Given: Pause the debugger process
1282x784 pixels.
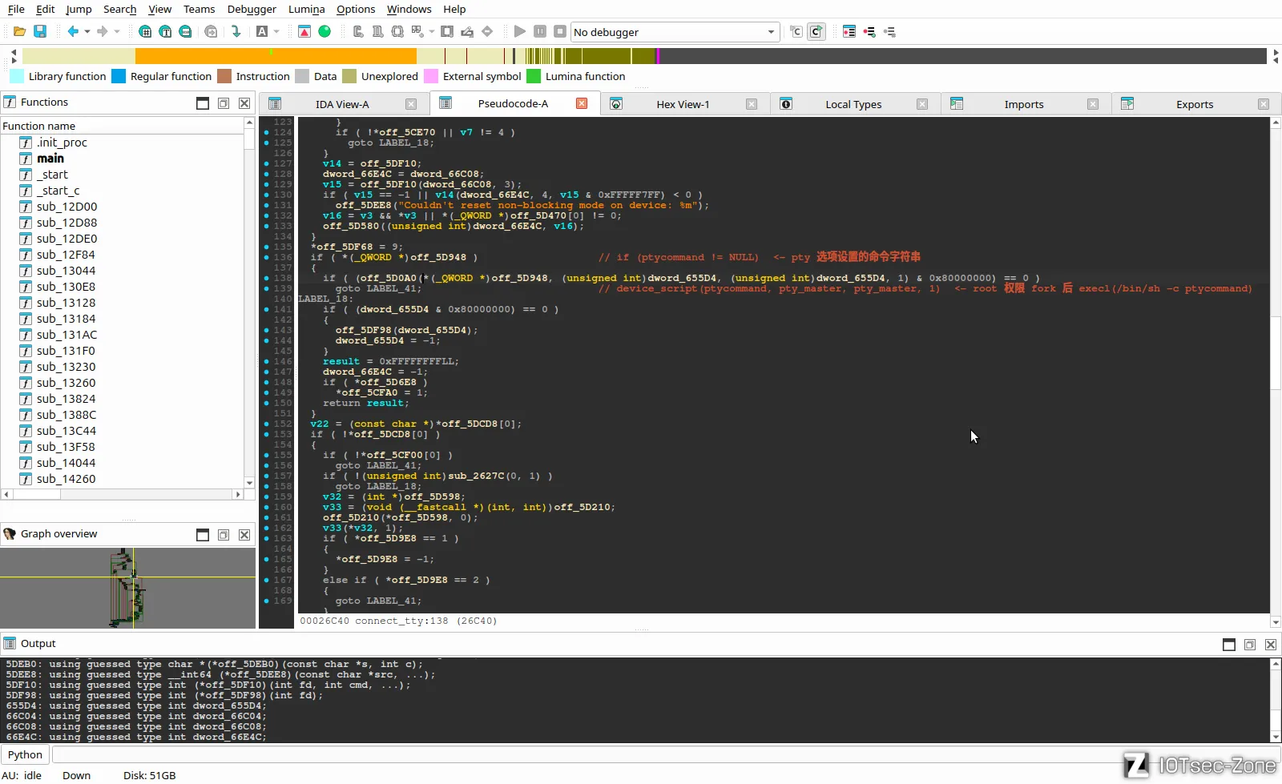Looking at the screenshot, I should (x=540, y=32).
